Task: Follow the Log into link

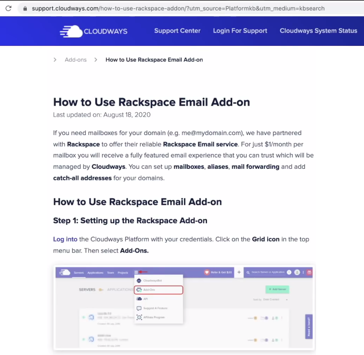Action: click(65, 239)
